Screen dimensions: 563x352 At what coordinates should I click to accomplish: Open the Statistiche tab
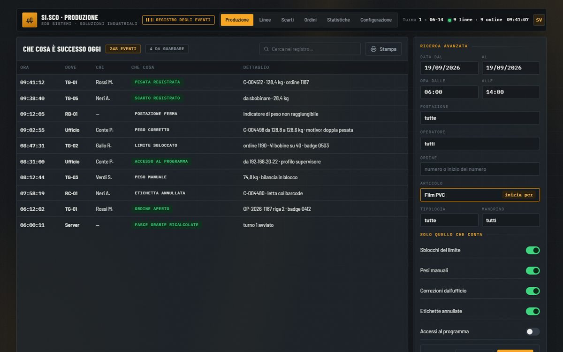pos(338,20)
